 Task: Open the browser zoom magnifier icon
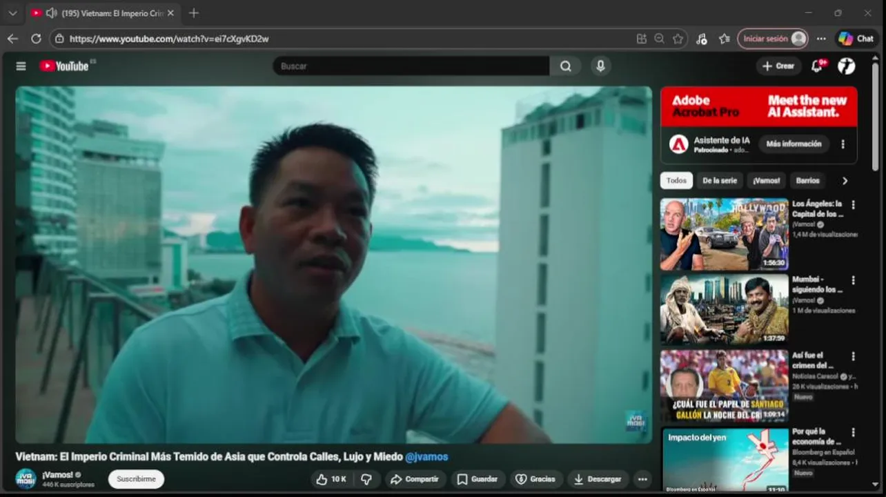(660, 39)
